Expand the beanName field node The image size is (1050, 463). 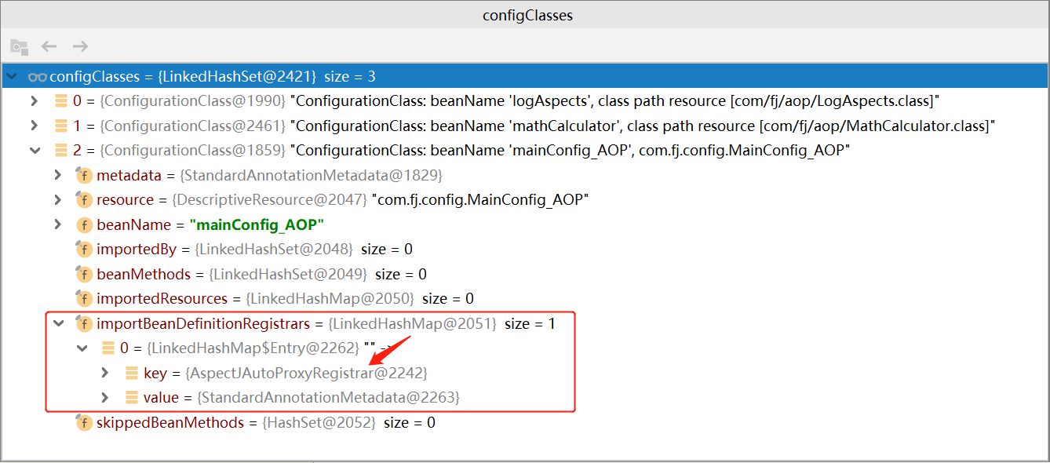click(x=57, y=224)
